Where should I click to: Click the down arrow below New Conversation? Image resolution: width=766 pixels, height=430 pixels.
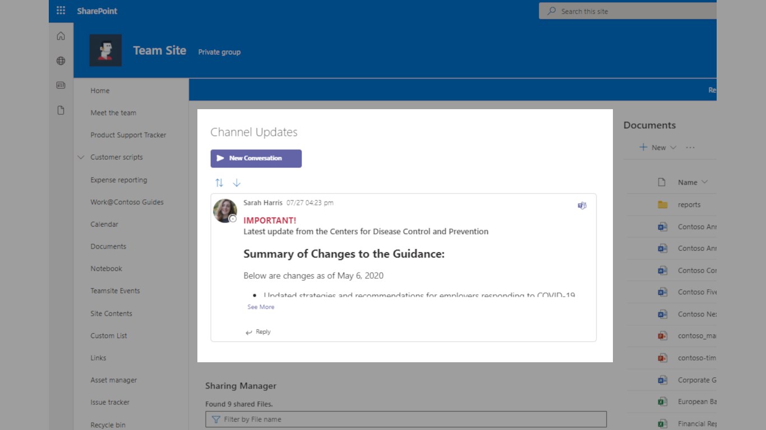click(237, 183)
